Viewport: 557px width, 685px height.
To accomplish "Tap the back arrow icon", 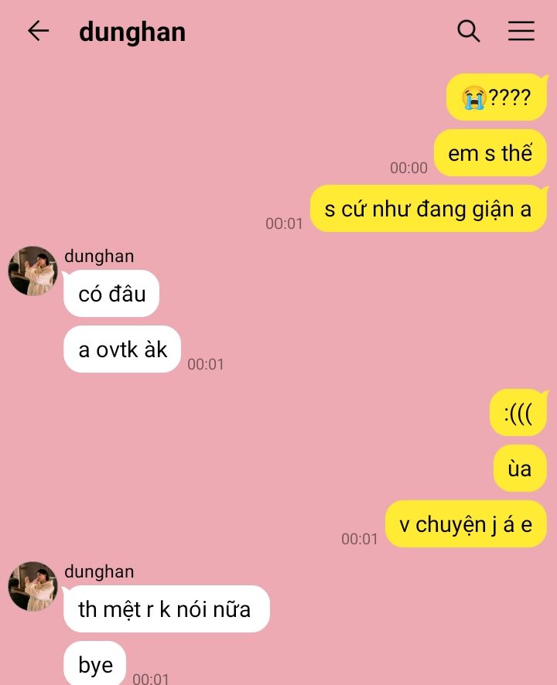I will [x=39, y=31].
